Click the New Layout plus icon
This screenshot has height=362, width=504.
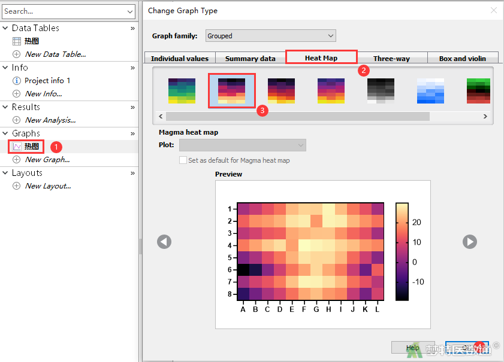coord(16,186)
